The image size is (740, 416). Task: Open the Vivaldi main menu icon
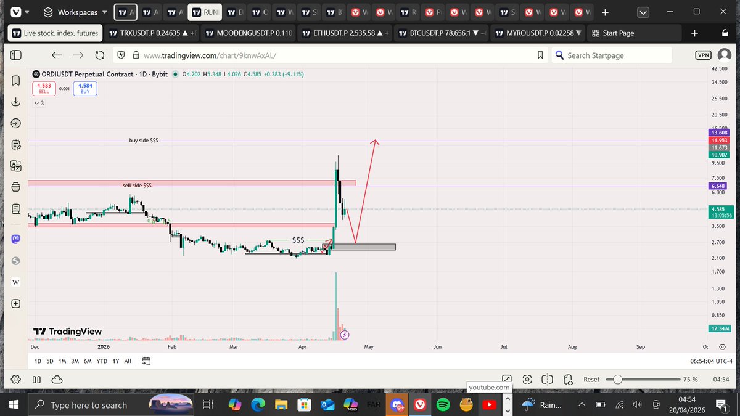click(x=16, y=12)
